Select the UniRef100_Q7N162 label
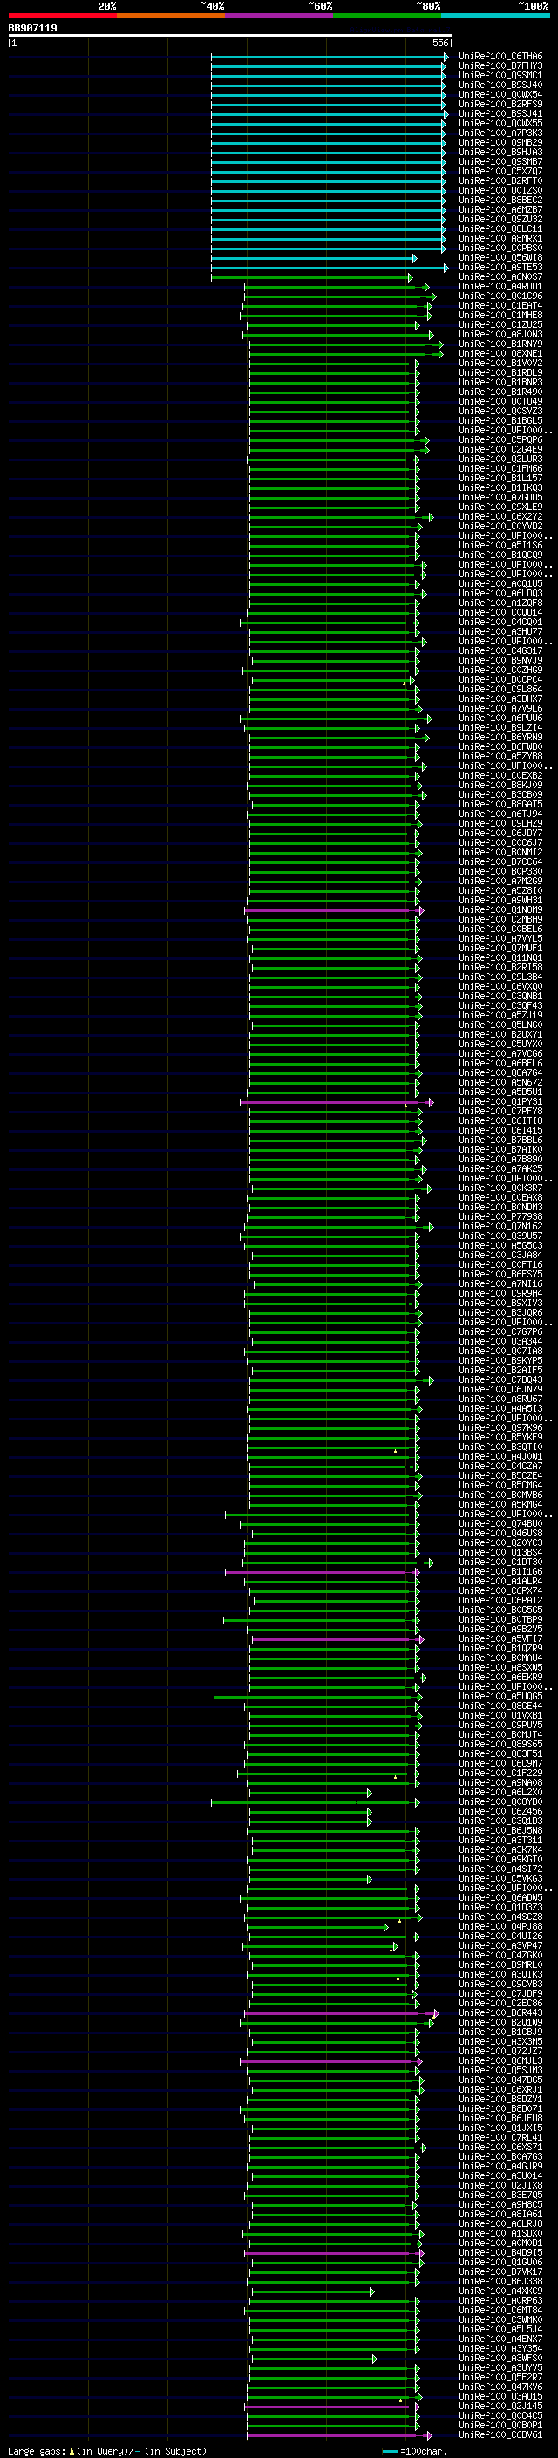The height and width of the screenshot is (2458, 558). click(500, 1228)
